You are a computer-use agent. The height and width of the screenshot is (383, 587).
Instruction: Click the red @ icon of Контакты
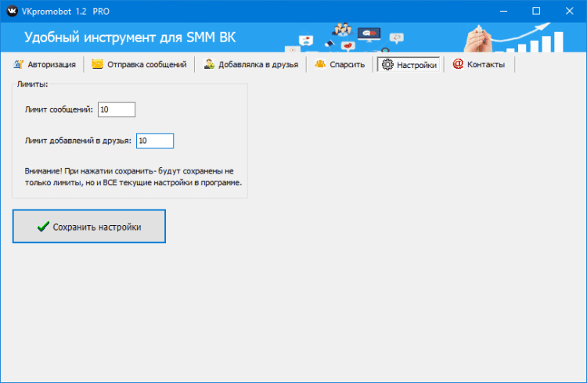(x=458, y=64)
